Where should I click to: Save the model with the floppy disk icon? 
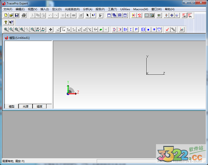point(17,15)
